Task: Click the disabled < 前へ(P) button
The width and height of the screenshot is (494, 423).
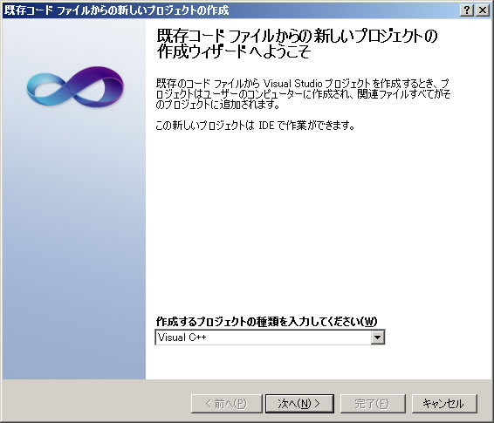Action: pos(226,404)
